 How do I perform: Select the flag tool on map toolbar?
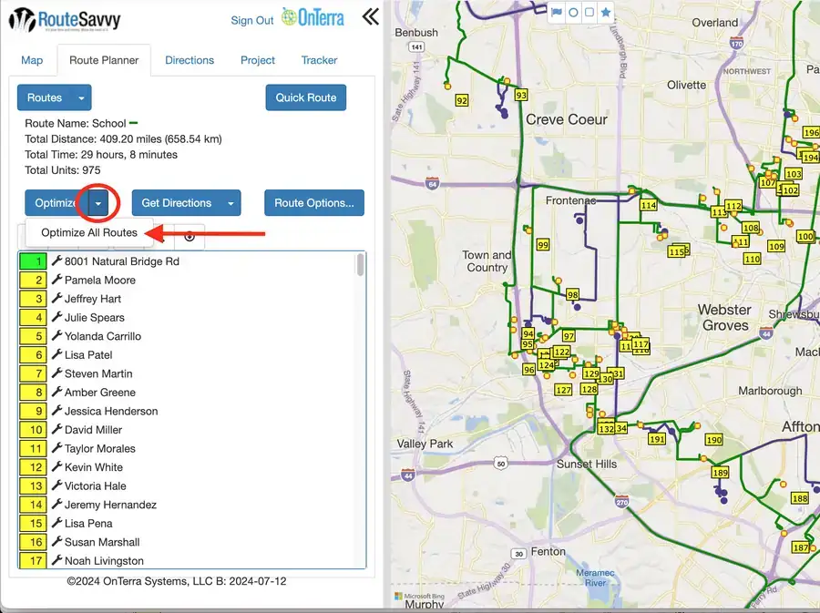557,12
